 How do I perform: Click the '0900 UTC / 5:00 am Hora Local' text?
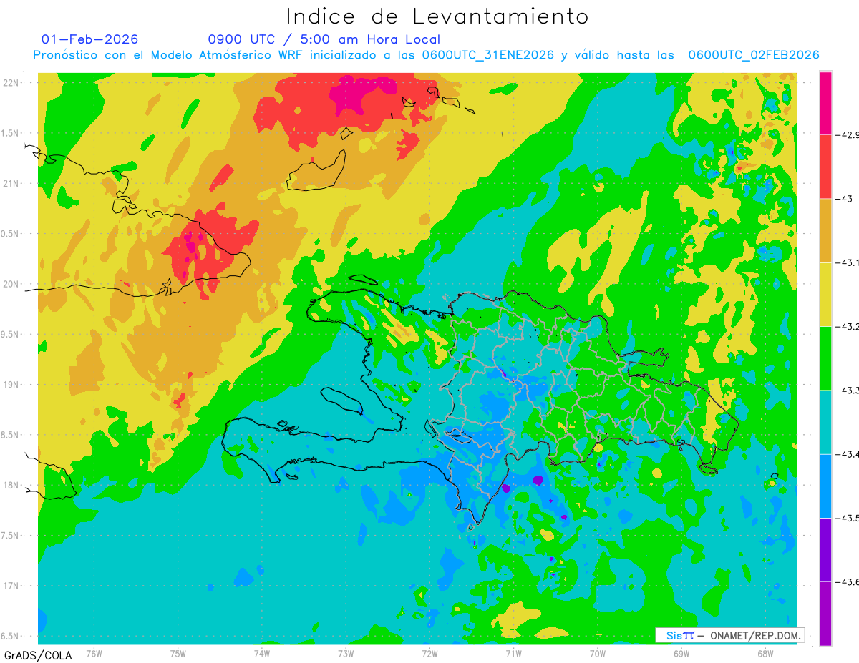tap(324, 39)
